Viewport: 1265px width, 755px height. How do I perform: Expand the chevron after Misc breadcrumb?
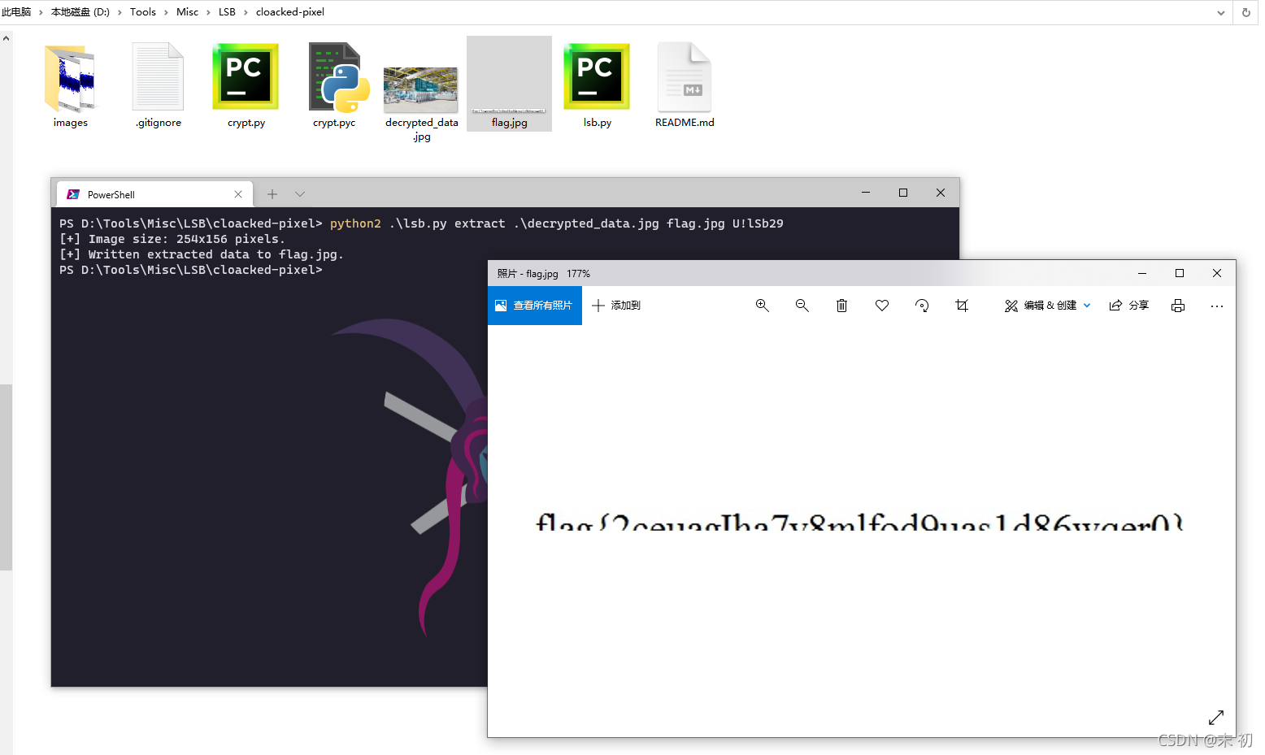[x=208, y=12]
